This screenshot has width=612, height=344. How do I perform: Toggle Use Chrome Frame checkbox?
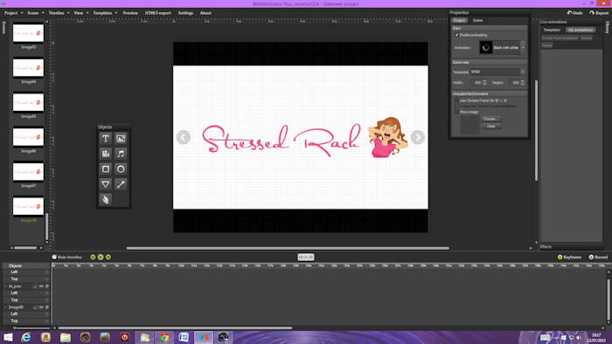pyautogui.click(x=456, y=100)
